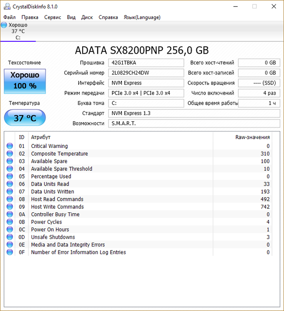Click the Общее время работы value 1 ч

[x=259, y=103]
